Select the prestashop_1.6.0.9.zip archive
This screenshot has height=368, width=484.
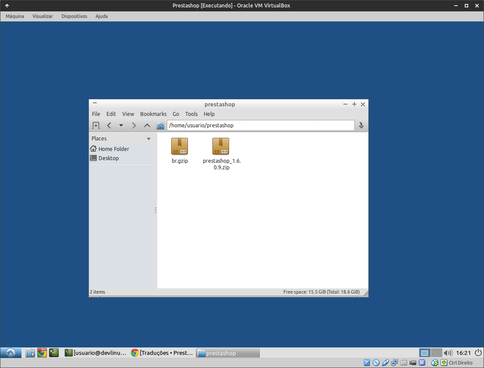tap(222, 154)
